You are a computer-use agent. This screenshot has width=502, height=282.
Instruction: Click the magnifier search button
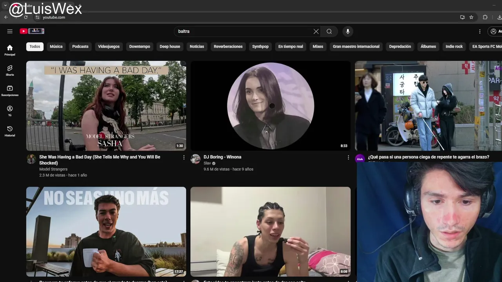[329, 31]
